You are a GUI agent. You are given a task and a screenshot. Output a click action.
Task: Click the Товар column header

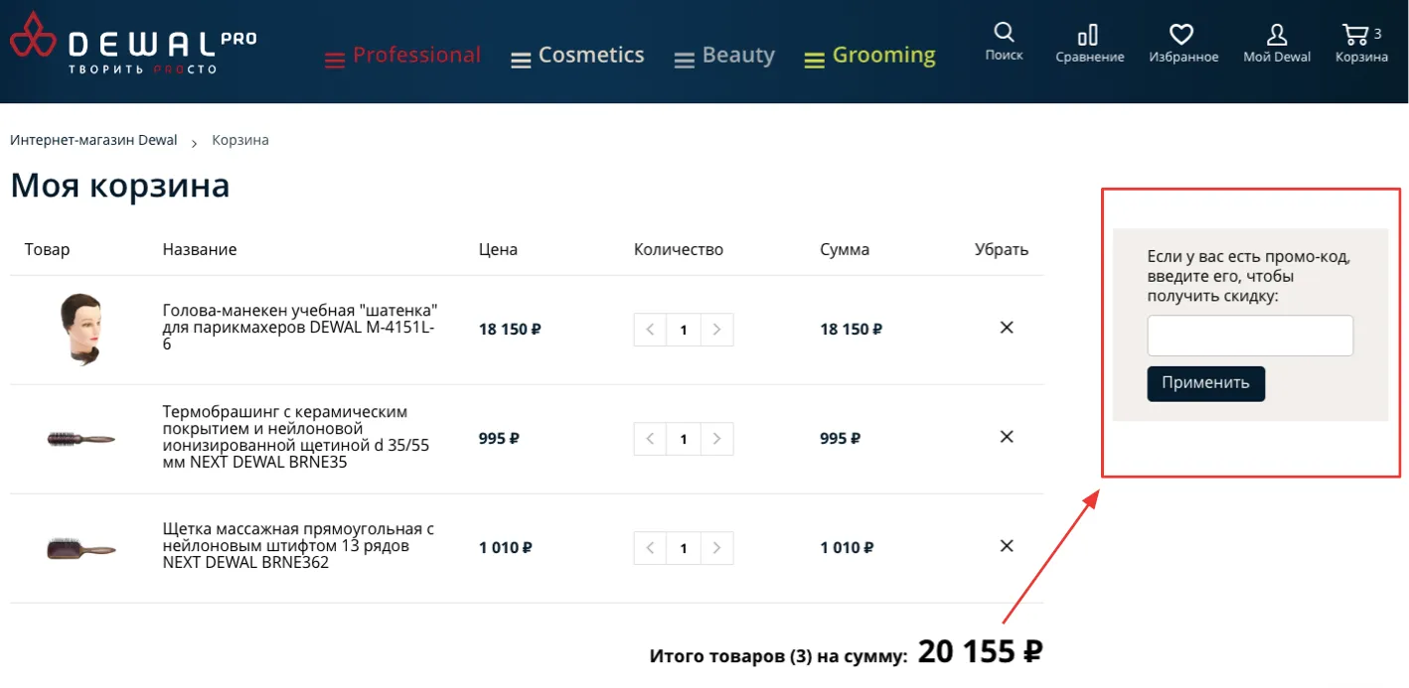click(x=48, y=249)
